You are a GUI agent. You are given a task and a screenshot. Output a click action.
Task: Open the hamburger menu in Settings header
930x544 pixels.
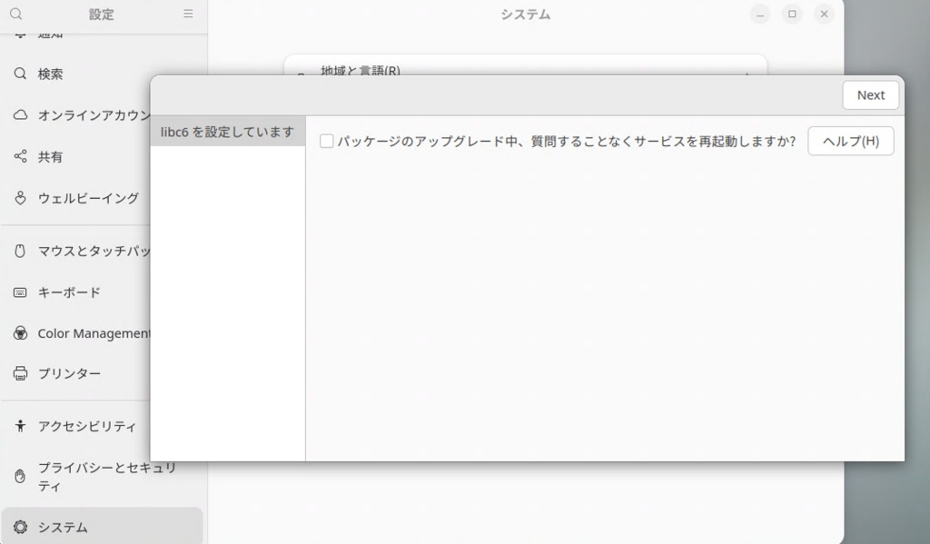pos(188,14)
